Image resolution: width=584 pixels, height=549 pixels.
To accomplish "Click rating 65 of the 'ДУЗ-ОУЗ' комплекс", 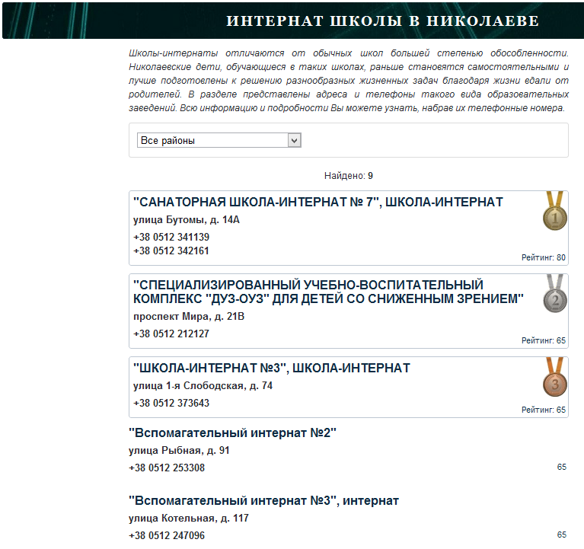I will pyautogui.click(x=544, y=340).
